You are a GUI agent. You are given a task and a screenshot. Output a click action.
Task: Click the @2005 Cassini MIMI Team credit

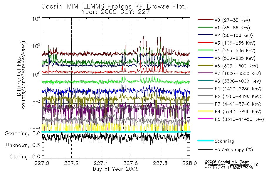tap(227, 162)
